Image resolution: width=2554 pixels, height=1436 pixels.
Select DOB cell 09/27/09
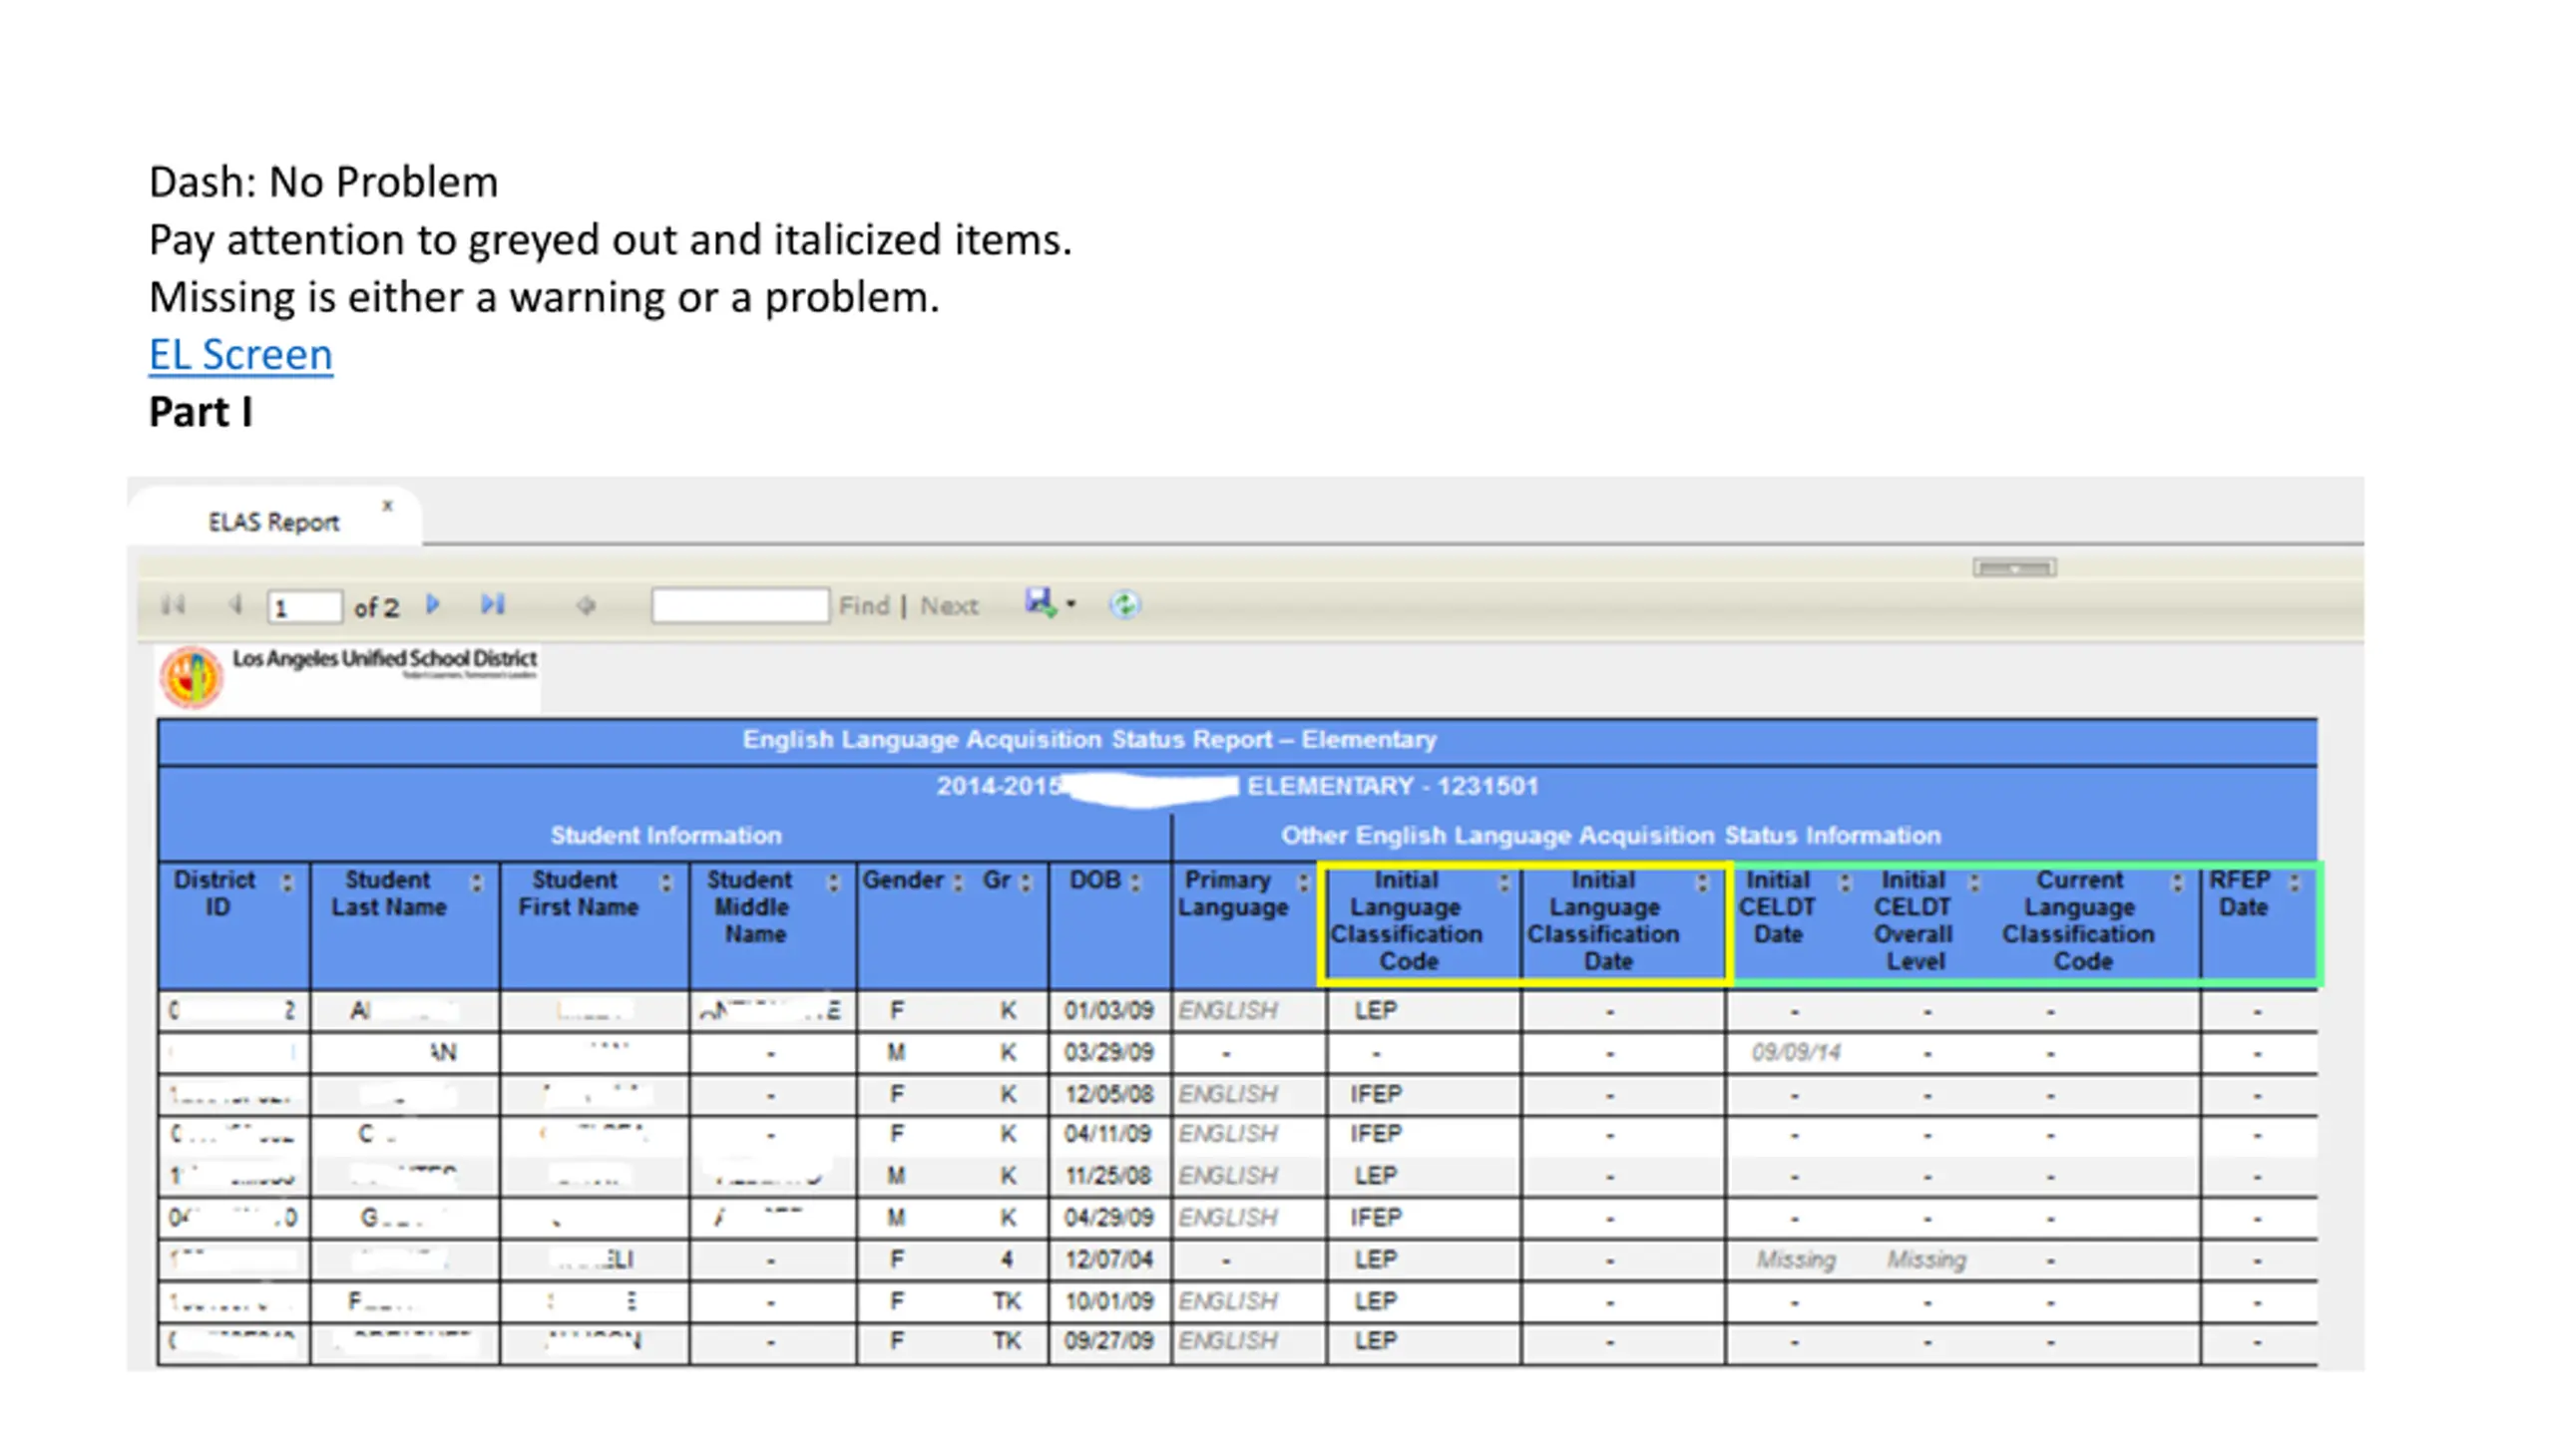pyautogui.click(x=1108, y=1342)
